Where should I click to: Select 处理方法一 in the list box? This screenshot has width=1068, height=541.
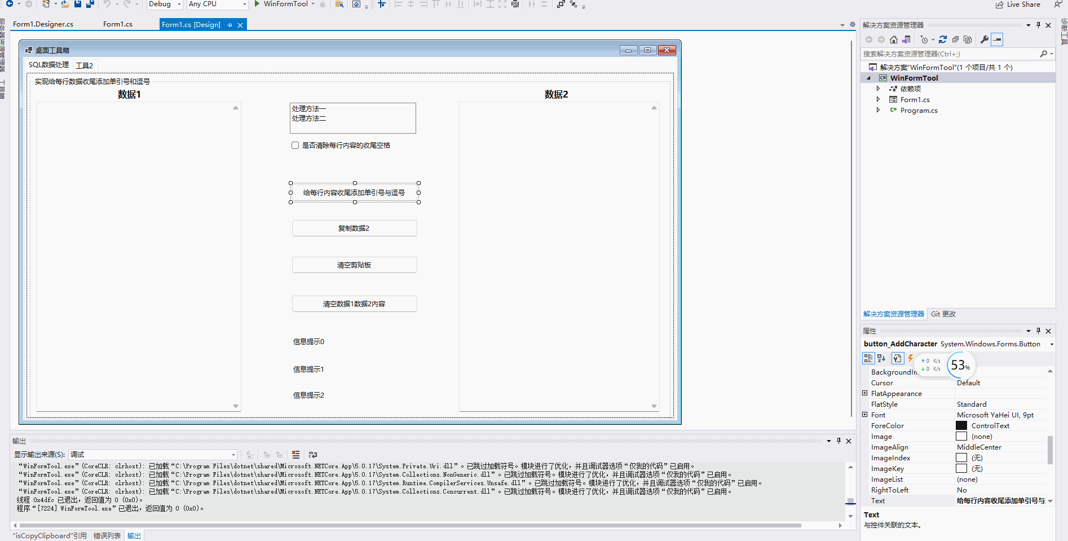point(309,109)
